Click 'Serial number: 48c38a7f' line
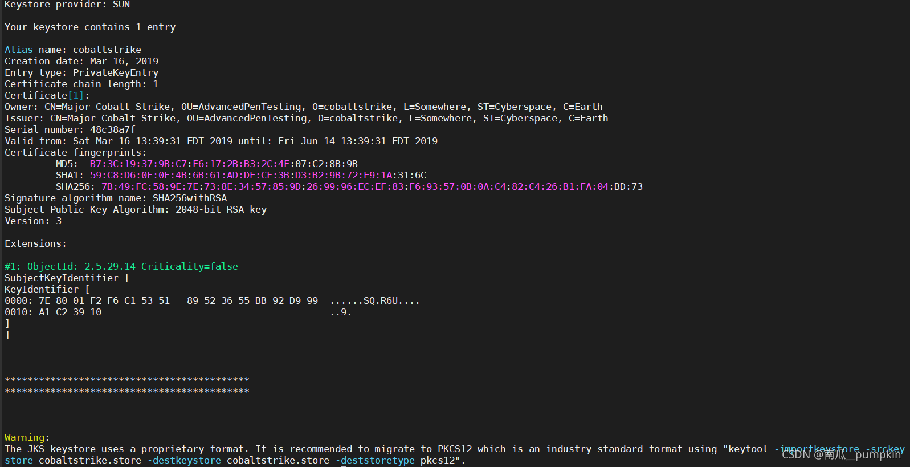The height and width of the screenshot is (467, 910). pos(70,130)
